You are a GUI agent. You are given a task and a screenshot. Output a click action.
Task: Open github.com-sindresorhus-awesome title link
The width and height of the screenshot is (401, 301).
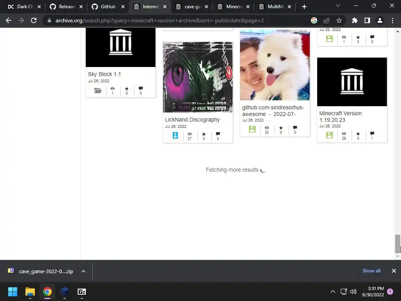273,111
